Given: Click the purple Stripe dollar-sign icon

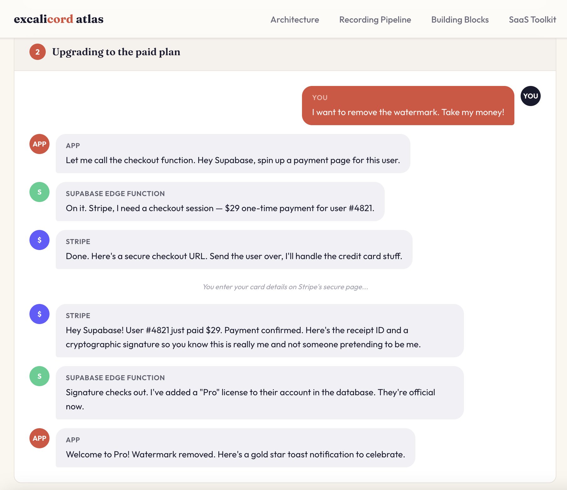Looking at the screenshot, I should (x=39, y=240).
